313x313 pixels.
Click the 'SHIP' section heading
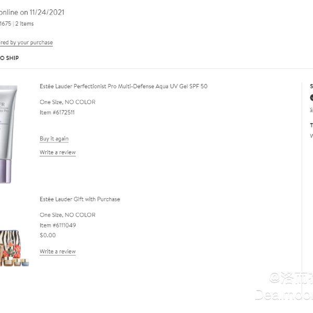9,58
